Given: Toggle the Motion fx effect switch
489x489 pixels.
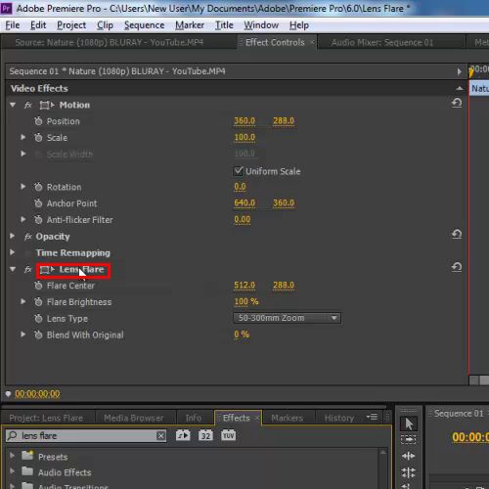Looking at the screenshot, I should coord(28,105).
